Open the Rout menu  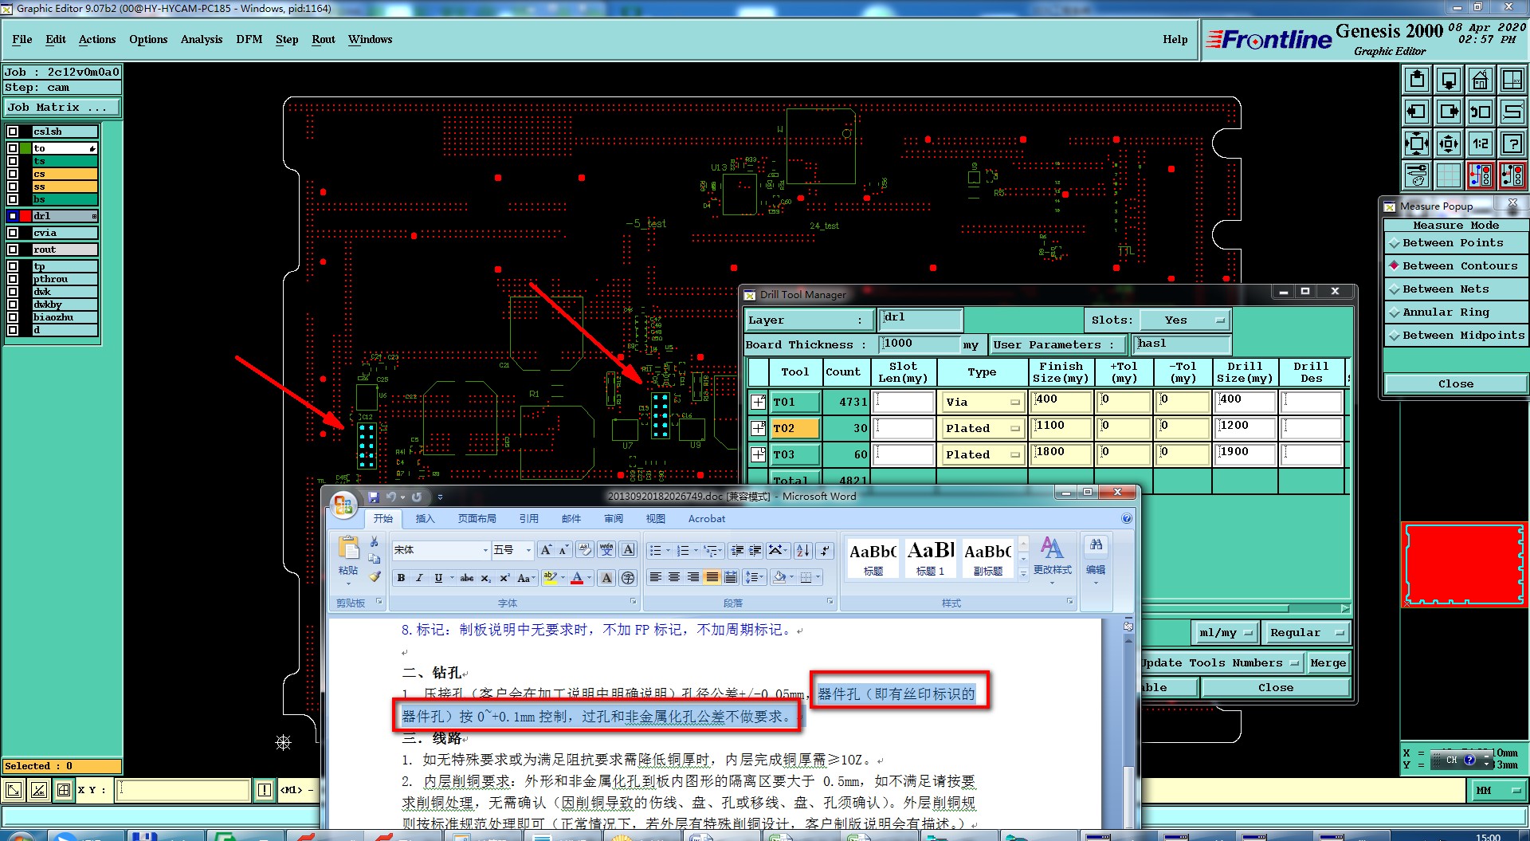pos(324,39)
